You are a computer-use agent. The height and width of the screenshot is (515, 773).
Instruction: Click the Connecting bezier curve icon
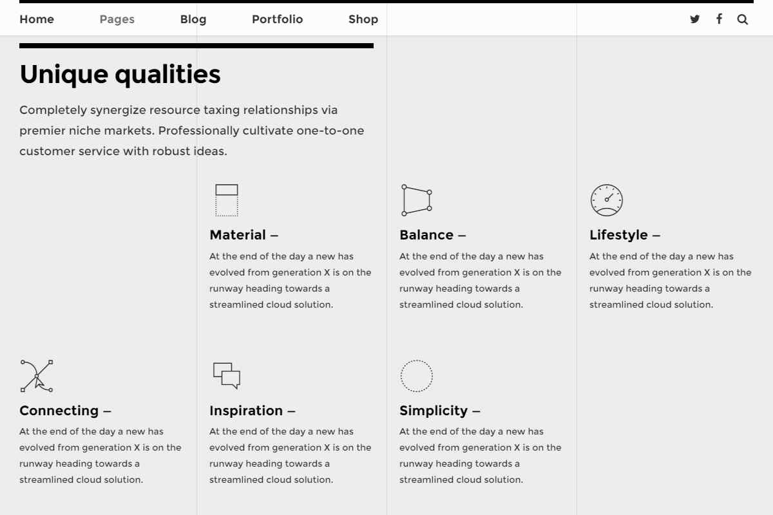click(x=37, y=376)
